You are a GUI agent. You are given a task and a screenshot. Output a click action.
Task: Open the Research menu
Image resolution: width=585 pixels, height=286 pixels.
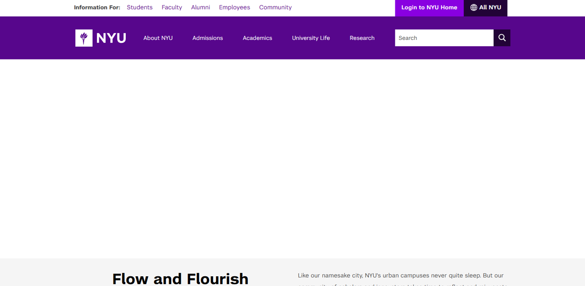coord(362,38)
